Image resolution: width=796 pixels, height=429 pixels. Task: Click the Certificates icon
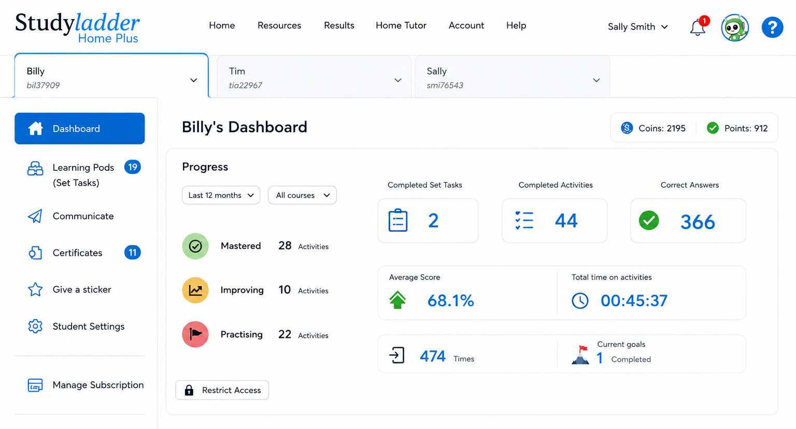(x=35, y=253)
